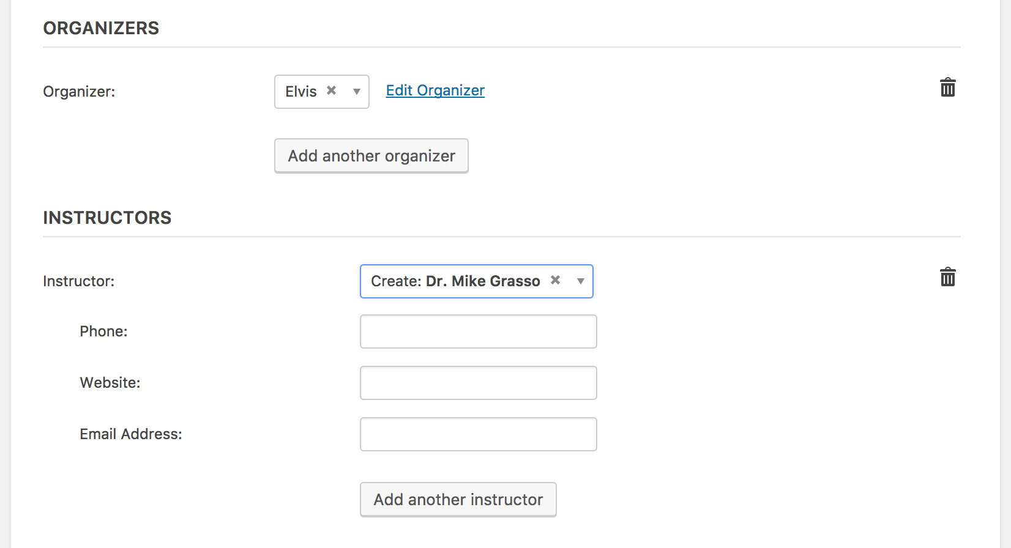Remove Dr. Mike Grasso selection with the x
The width and height of the screenshot is (1011, 548).
coord(555,280)
